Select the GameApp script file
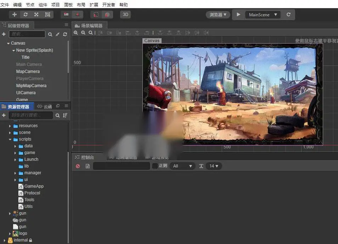Viewport: 338px width, 244px height. click(34, 186)
